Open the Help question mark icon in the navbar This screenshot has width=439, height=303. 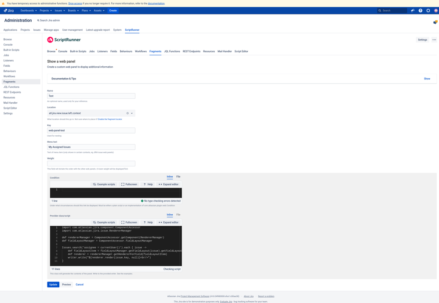(420, 10)
